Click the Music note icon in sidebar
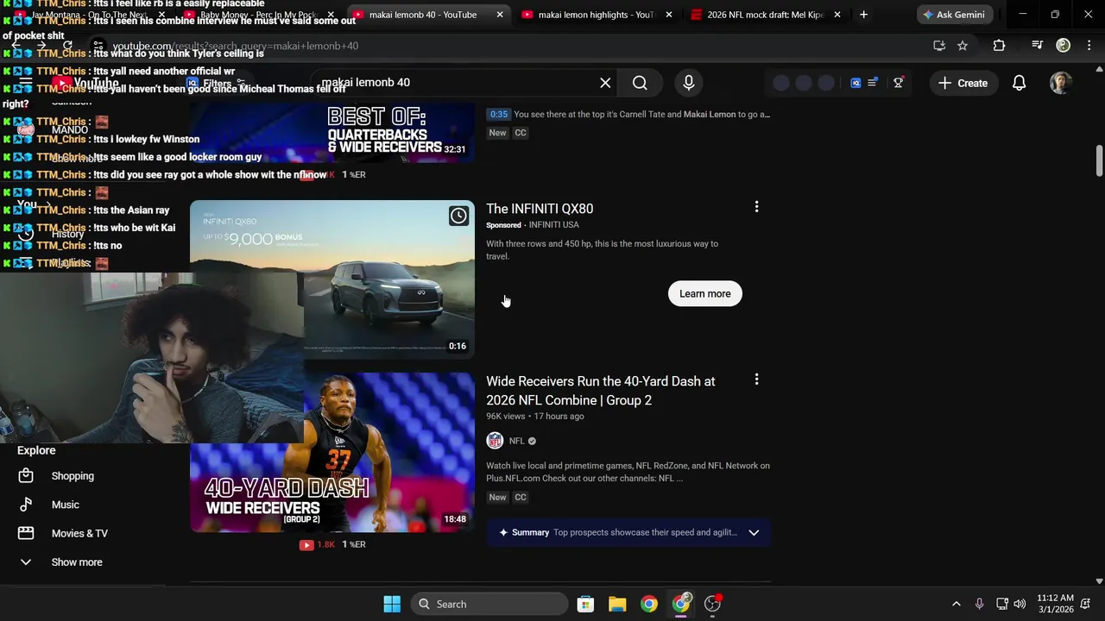This screenshot has width=1105, height=621. click(x=26, y=505)
